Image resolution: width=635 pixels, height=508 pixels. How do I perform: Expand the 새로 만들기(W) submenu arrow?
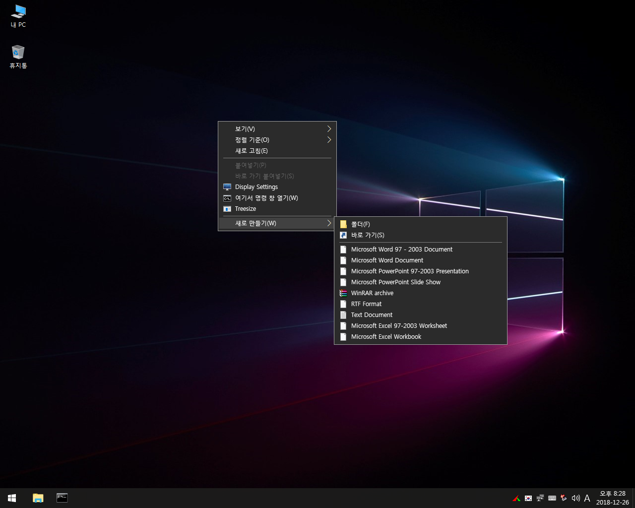pyautogui.click(x=329, y=223)
